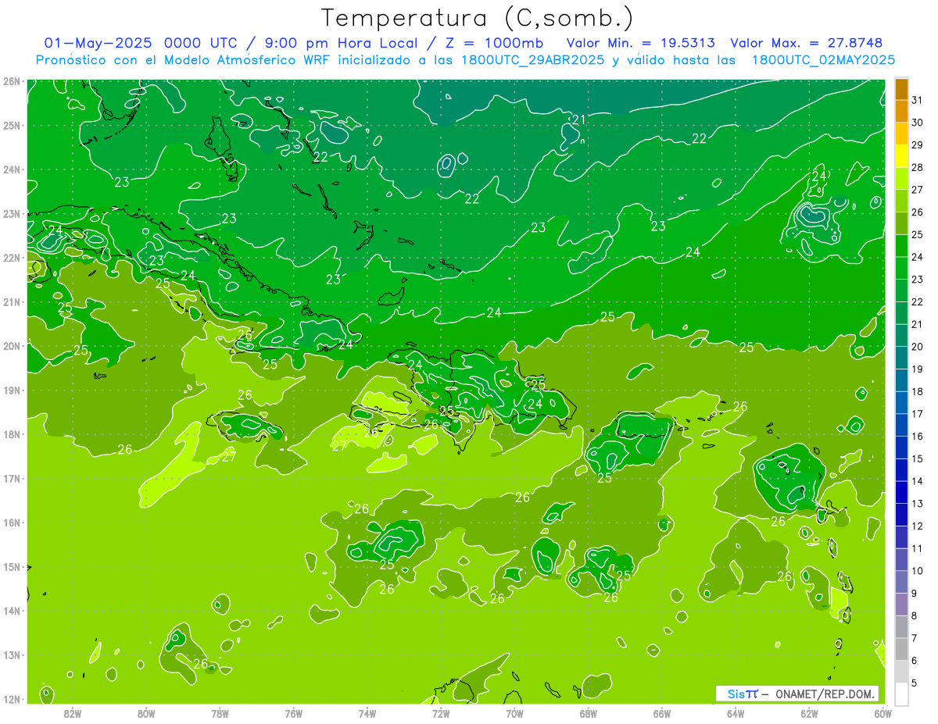Click the 78W longitude axis label

[x=220, y=713]
